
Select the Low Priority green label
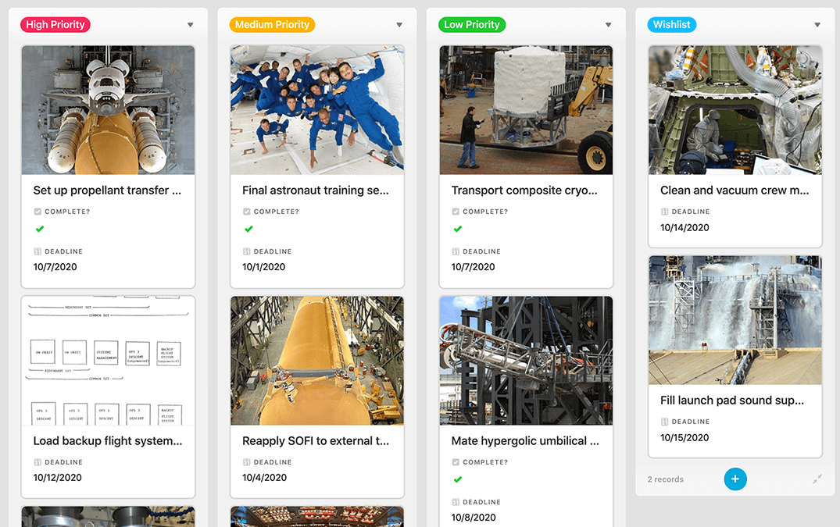(471, 25)
